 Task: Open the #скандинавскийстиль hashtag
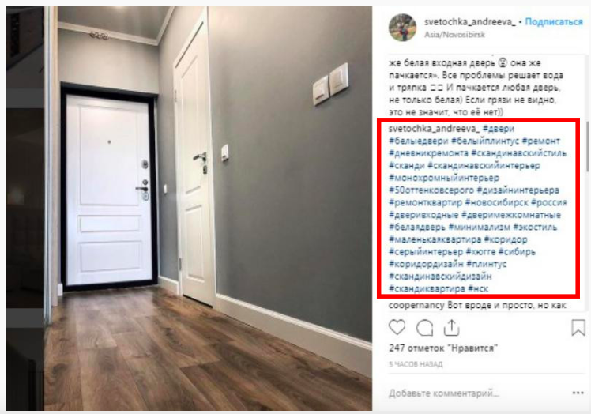[x=518, y=153]
